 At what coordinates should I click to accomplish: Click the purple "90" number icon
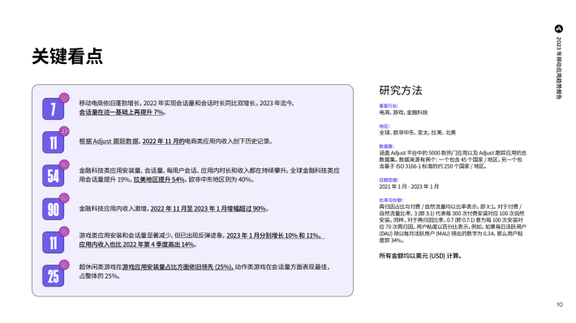coord(54,209)
